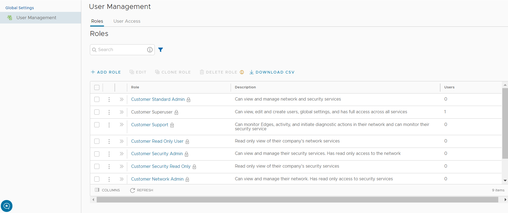
Task: Open the Customer Standard Admin role link
Action: pos(158,99)
